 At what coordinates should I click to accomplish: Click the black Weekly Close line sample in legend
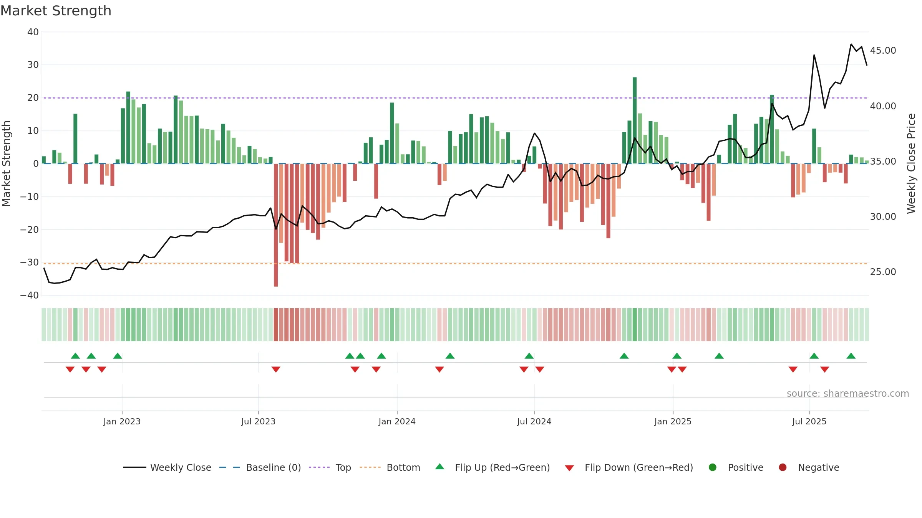click(x=135, y=467)
